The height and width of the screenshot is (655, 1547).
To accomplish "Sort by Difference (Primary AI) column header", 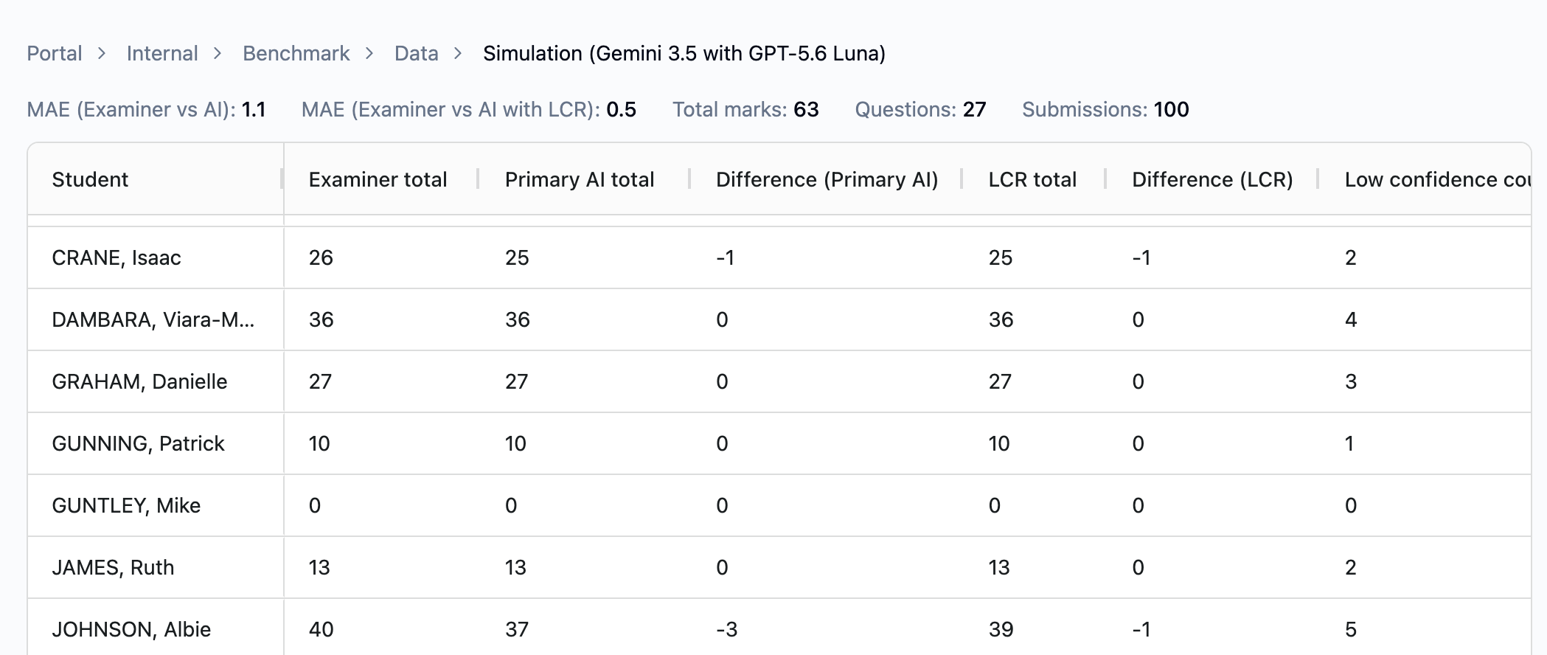I will (827, 179).
